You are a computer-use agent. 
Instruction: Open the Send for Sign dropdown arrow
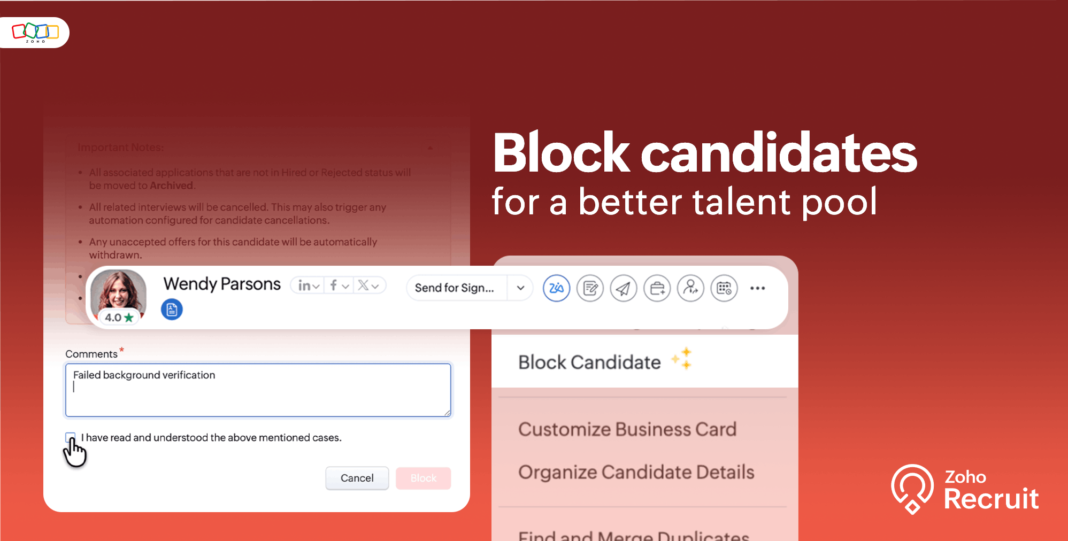(520, 288)
